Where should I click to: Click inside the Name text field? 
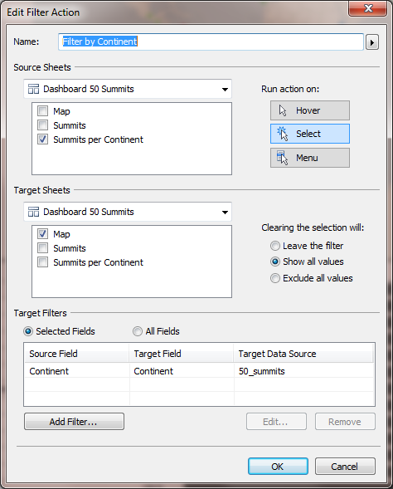(211, 42)
